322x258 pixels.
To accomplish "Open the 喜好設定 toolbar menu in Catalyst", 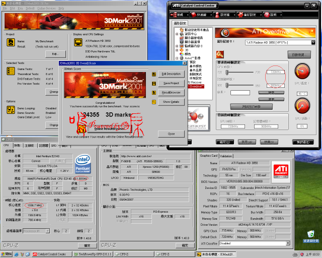I will (x=249, y=15).
